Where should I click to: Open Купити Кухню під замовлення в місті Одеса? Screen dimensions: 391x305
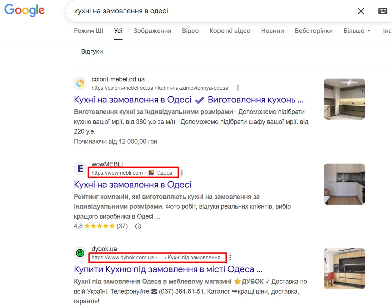coord(168,269)
